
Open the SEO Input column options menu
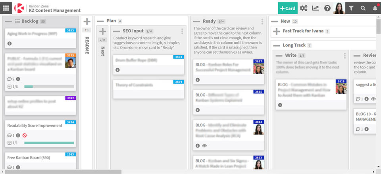(x=182, y=31)
